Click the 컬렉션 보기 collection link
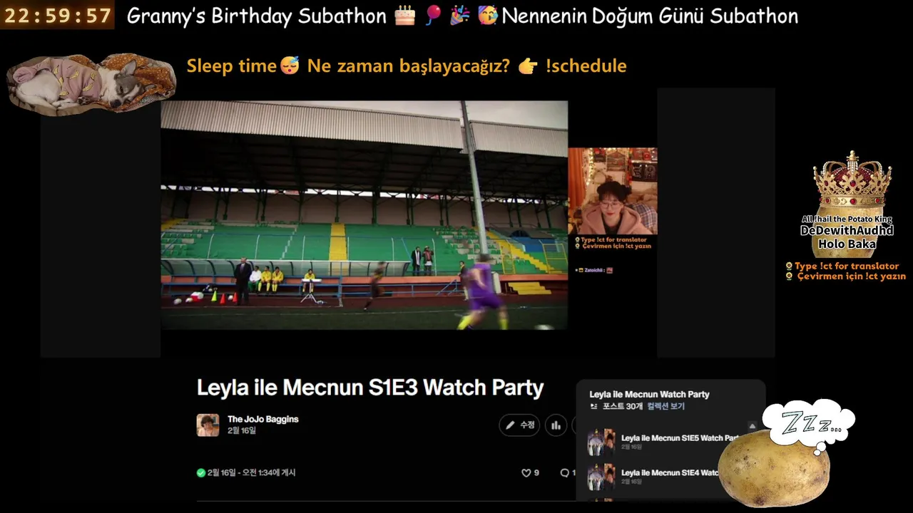The height and width of the screenshot is (513, 913). [x=666, y=406]
